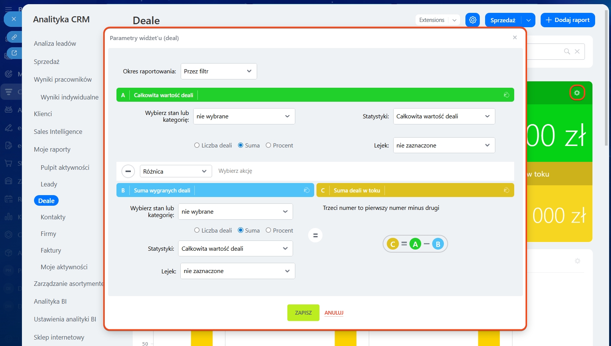The image size is (611, 346).
Task: Click color palette icon in row A header
Action: [506, 95]
